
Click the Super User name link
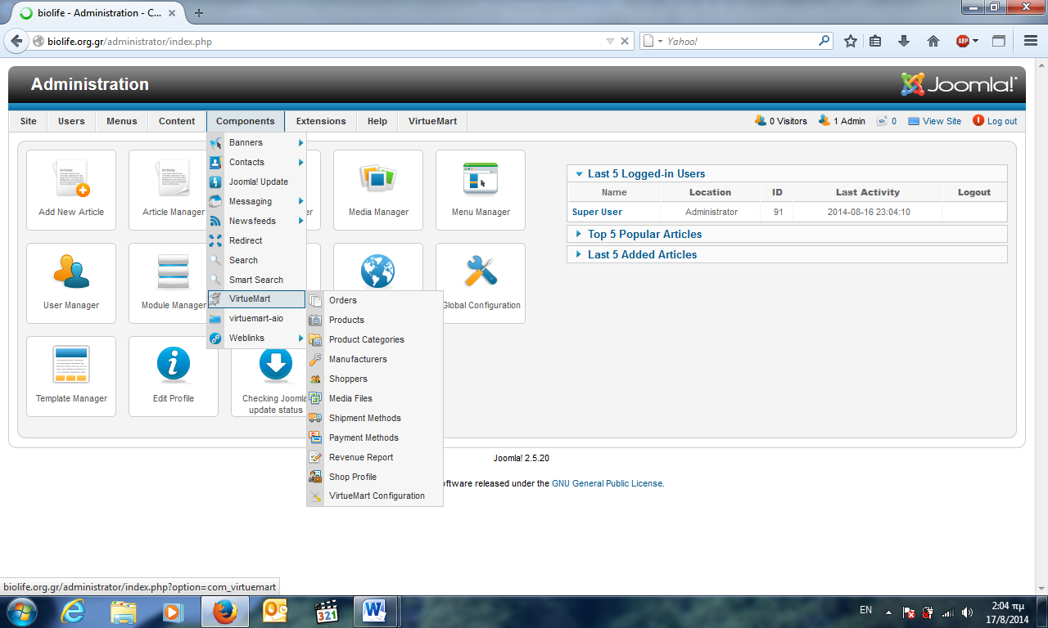(x=597, y=212)
